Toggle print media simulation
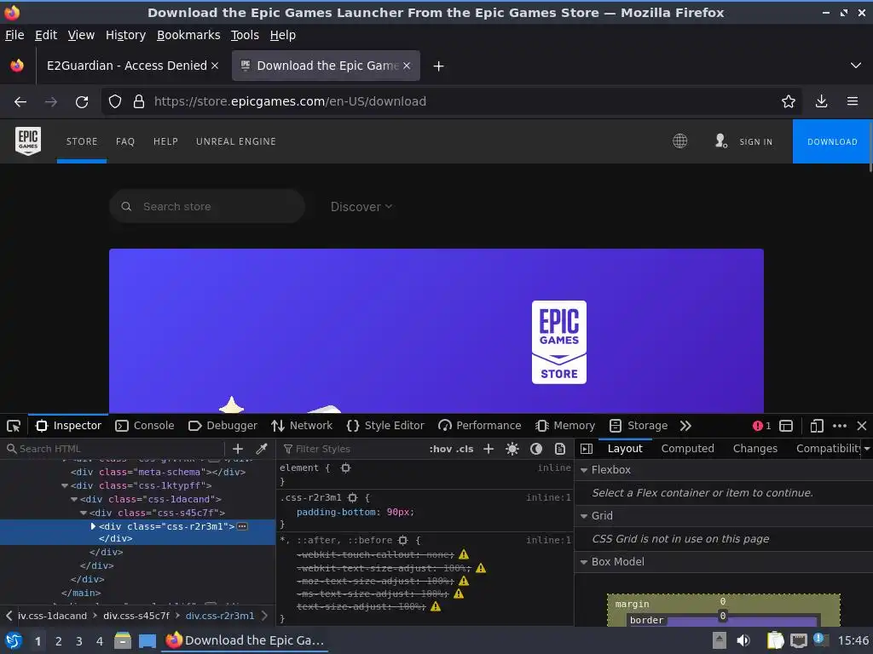 560,449
